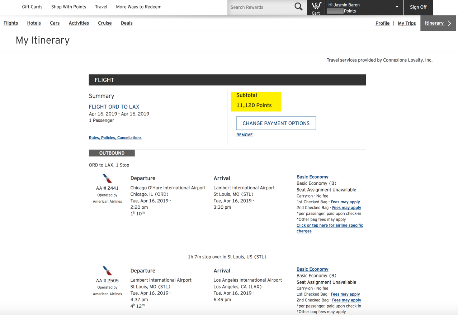Go to Activities tab
458x315 pixels.
click(79, 23)
